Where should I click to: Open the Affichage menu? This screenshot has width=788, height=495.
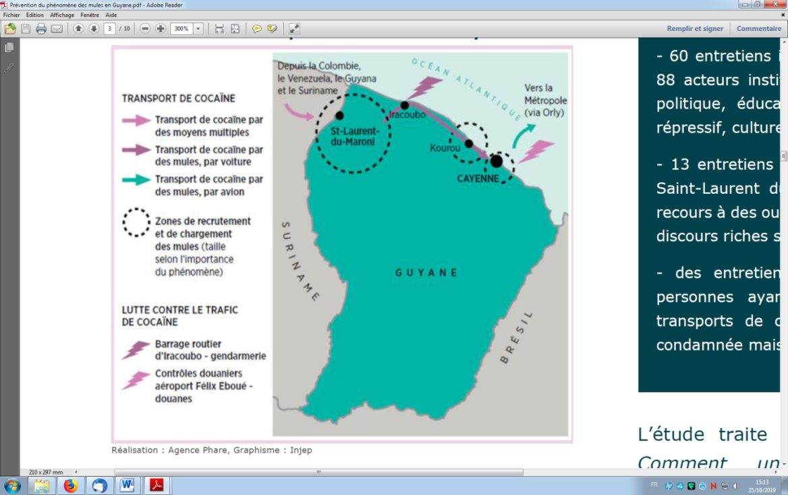pyautogui.click(x=62, y=15)
